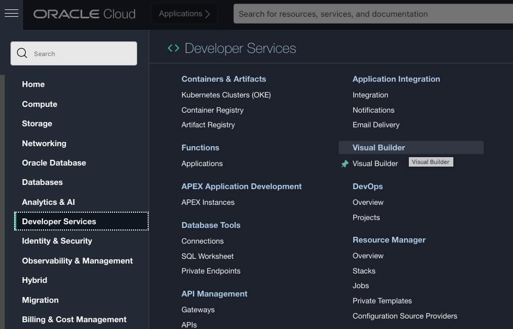Open Gateways under API Management
The image size is (513, 329).
click(198, 310)
